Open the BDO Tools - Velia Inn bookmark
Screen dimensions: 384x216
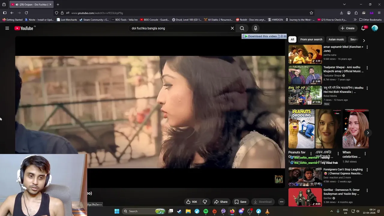[x=124, y=20]
